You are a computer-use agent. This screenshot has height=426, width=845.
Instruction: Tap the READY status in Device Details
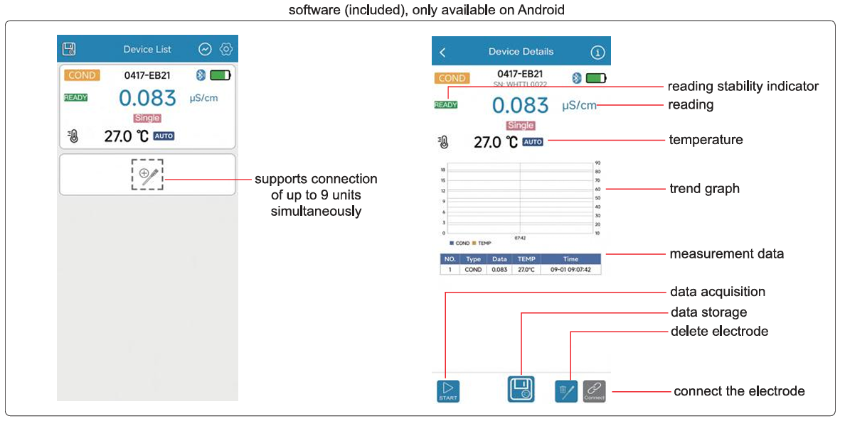tap(446, 105)
